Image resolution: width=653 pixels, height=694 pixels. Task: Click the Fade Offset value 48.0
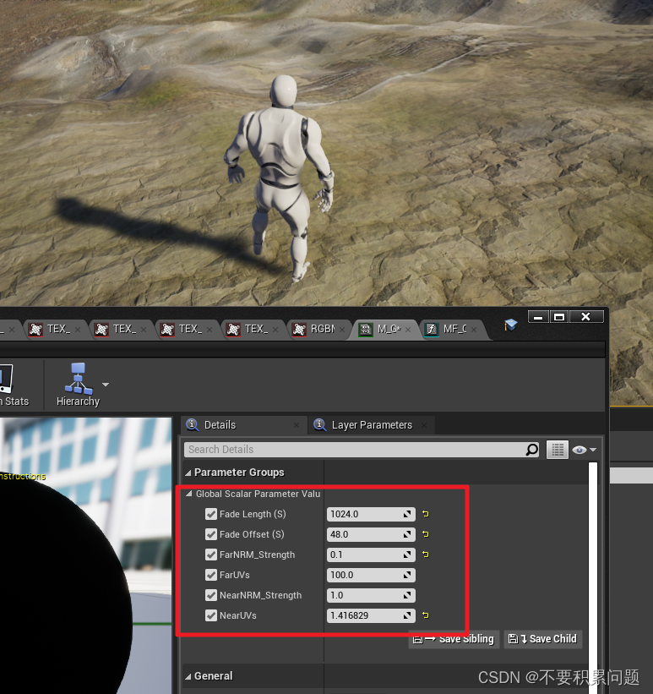371,535
